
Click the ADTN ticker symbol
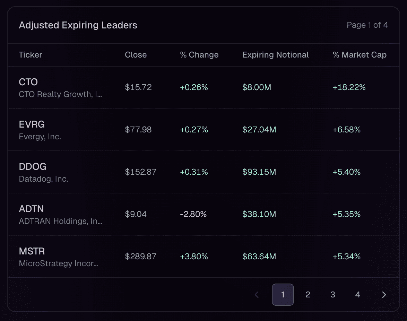point(31,209)
